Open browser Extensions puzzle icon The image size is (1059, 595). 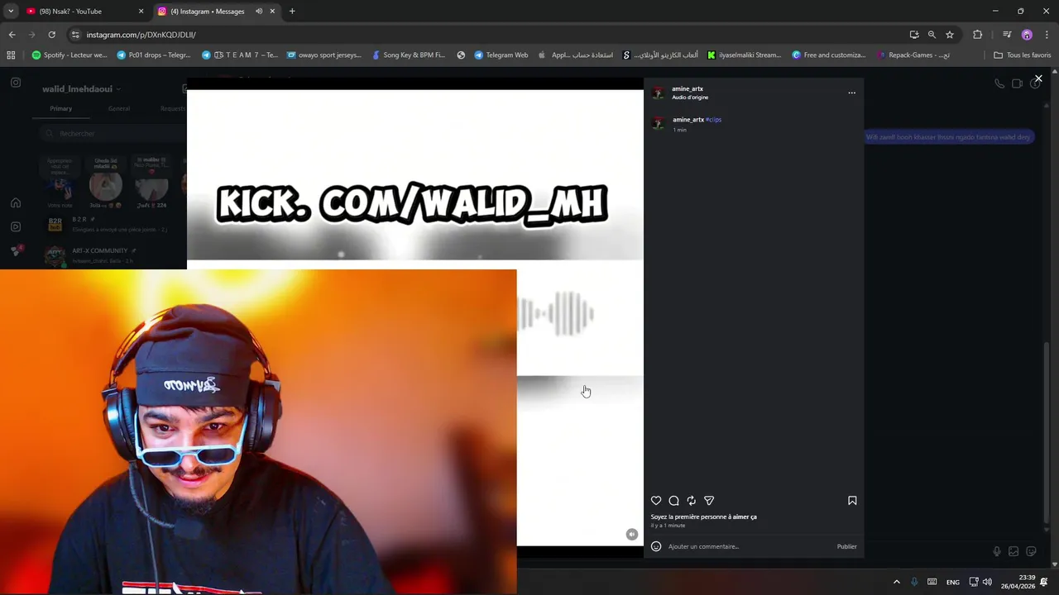[x=978, y=35]
